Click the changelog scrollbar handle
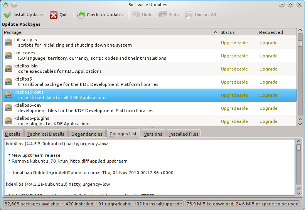Image resolution: width=305 pixels, height=210 pixels. click(x=298, y=148)
